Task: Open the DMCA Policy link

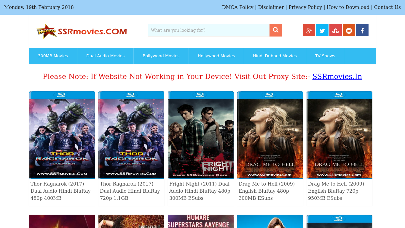Action: (238, 7)
